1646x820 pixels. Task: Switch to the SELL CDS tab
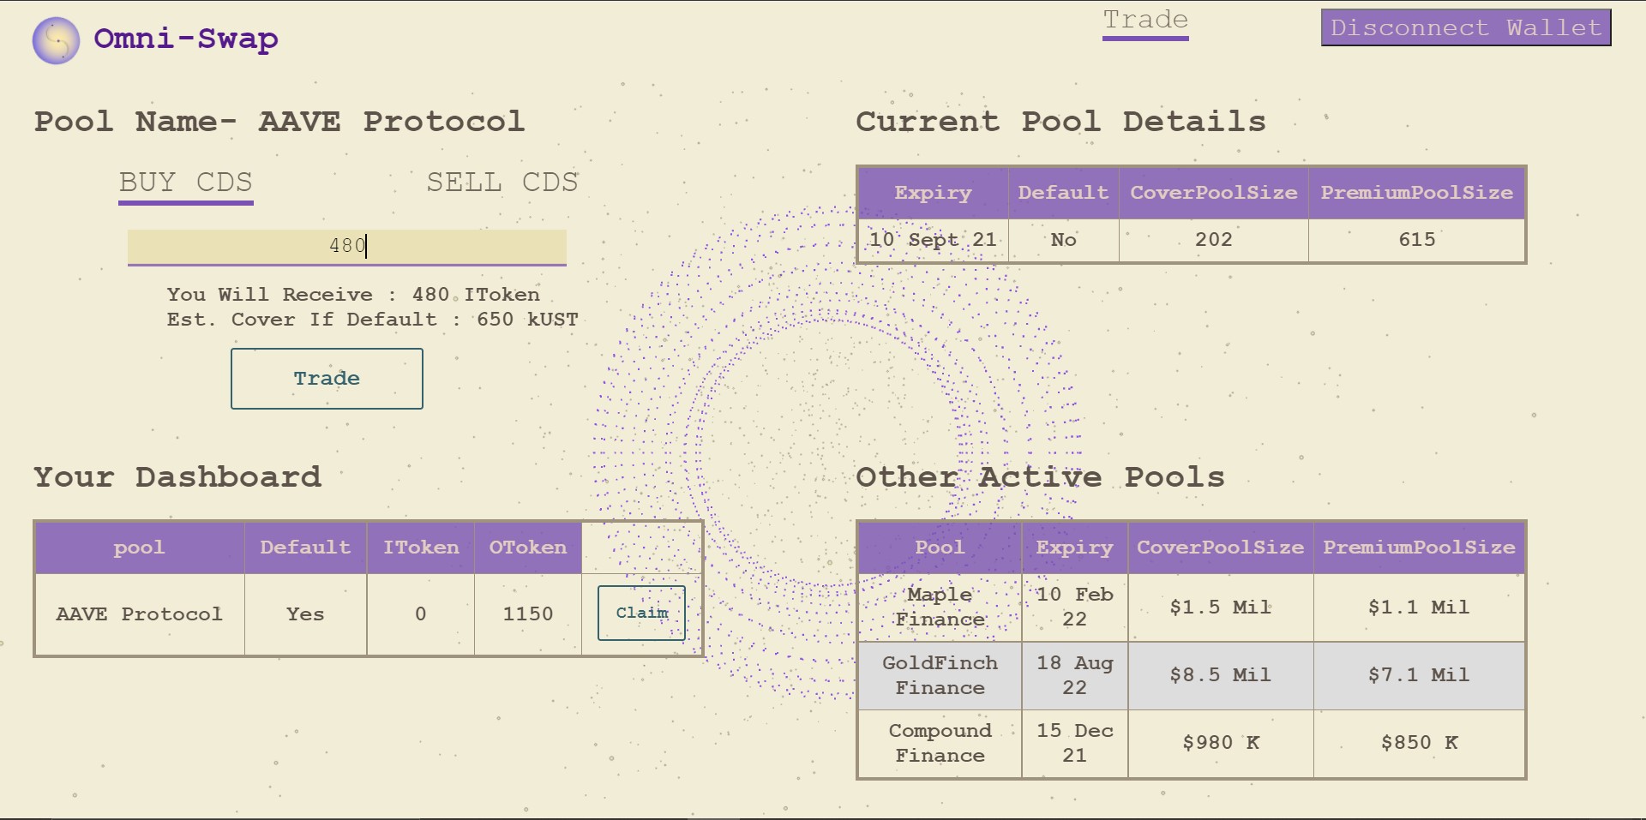(x=502, y=183)
